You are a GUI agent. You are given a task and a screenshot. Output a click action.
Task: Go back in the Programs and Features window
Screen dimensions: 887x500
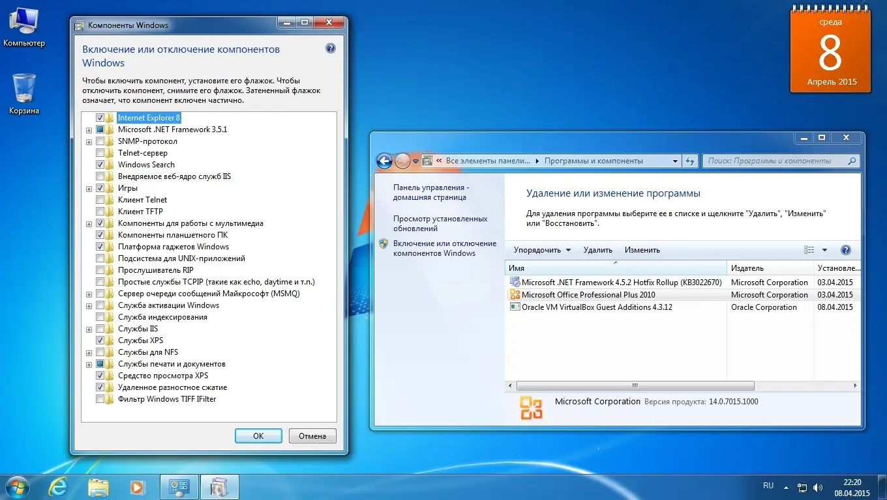tap(385, 161)
